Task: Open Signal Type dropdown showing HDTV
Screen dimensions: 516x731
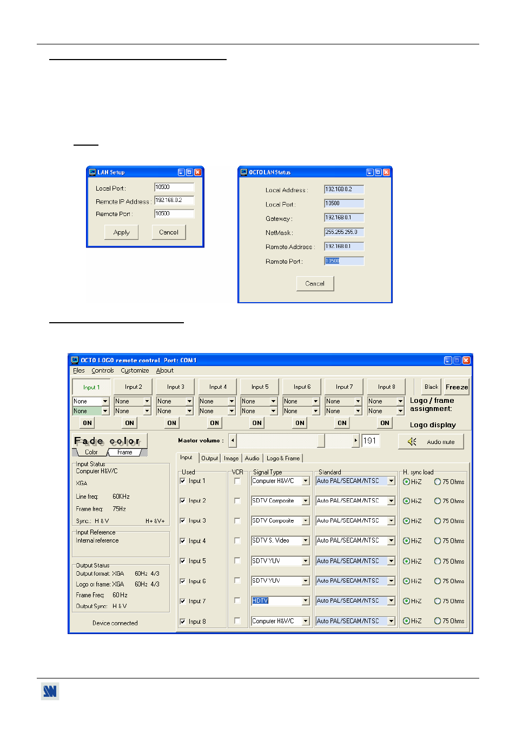Action: [x=306, y=601]
